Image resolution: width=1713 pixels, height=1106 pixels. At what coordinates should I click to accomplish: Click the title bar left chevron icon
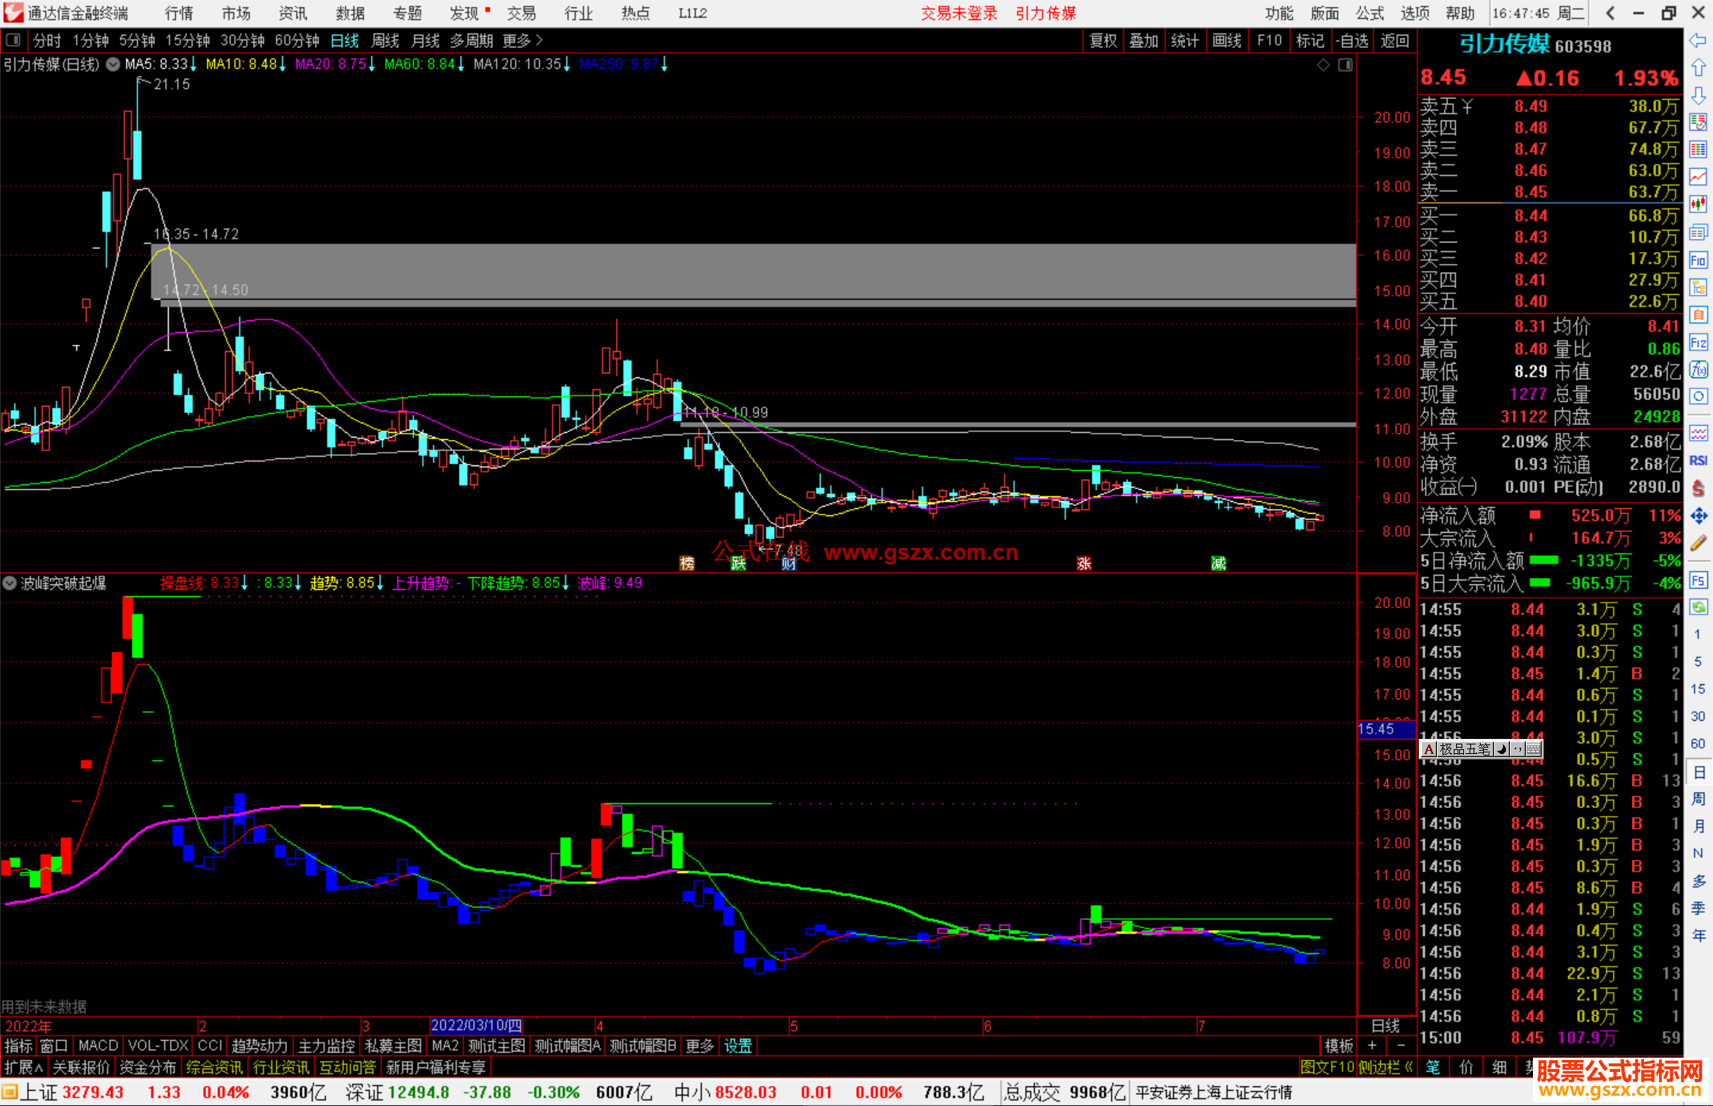pyautogui.click(x=1609, y=13)
